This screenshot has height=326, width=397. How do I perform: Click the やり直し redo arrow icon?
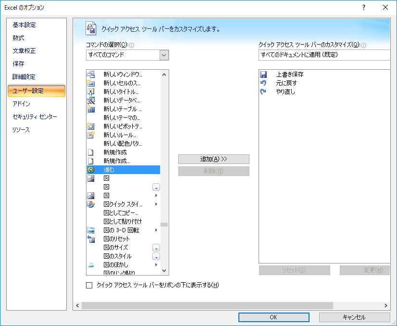tap(263, 92)
